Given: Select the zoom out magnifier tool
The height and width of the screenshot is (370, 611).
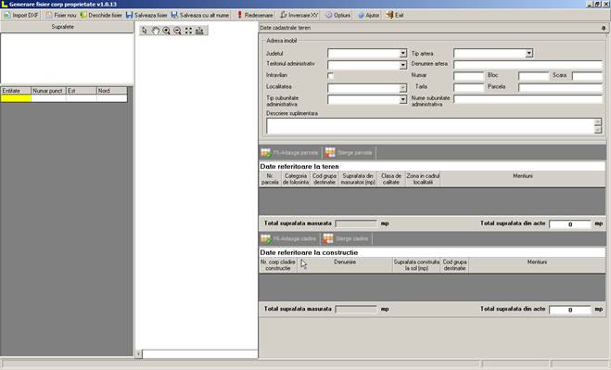Looking at the screenshot, I should pyautogui.click(x=177, y=31).
